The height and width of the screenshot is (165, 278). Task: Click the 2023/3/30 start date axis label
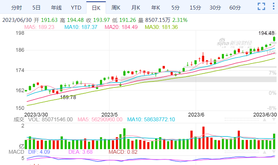(36, 115)
